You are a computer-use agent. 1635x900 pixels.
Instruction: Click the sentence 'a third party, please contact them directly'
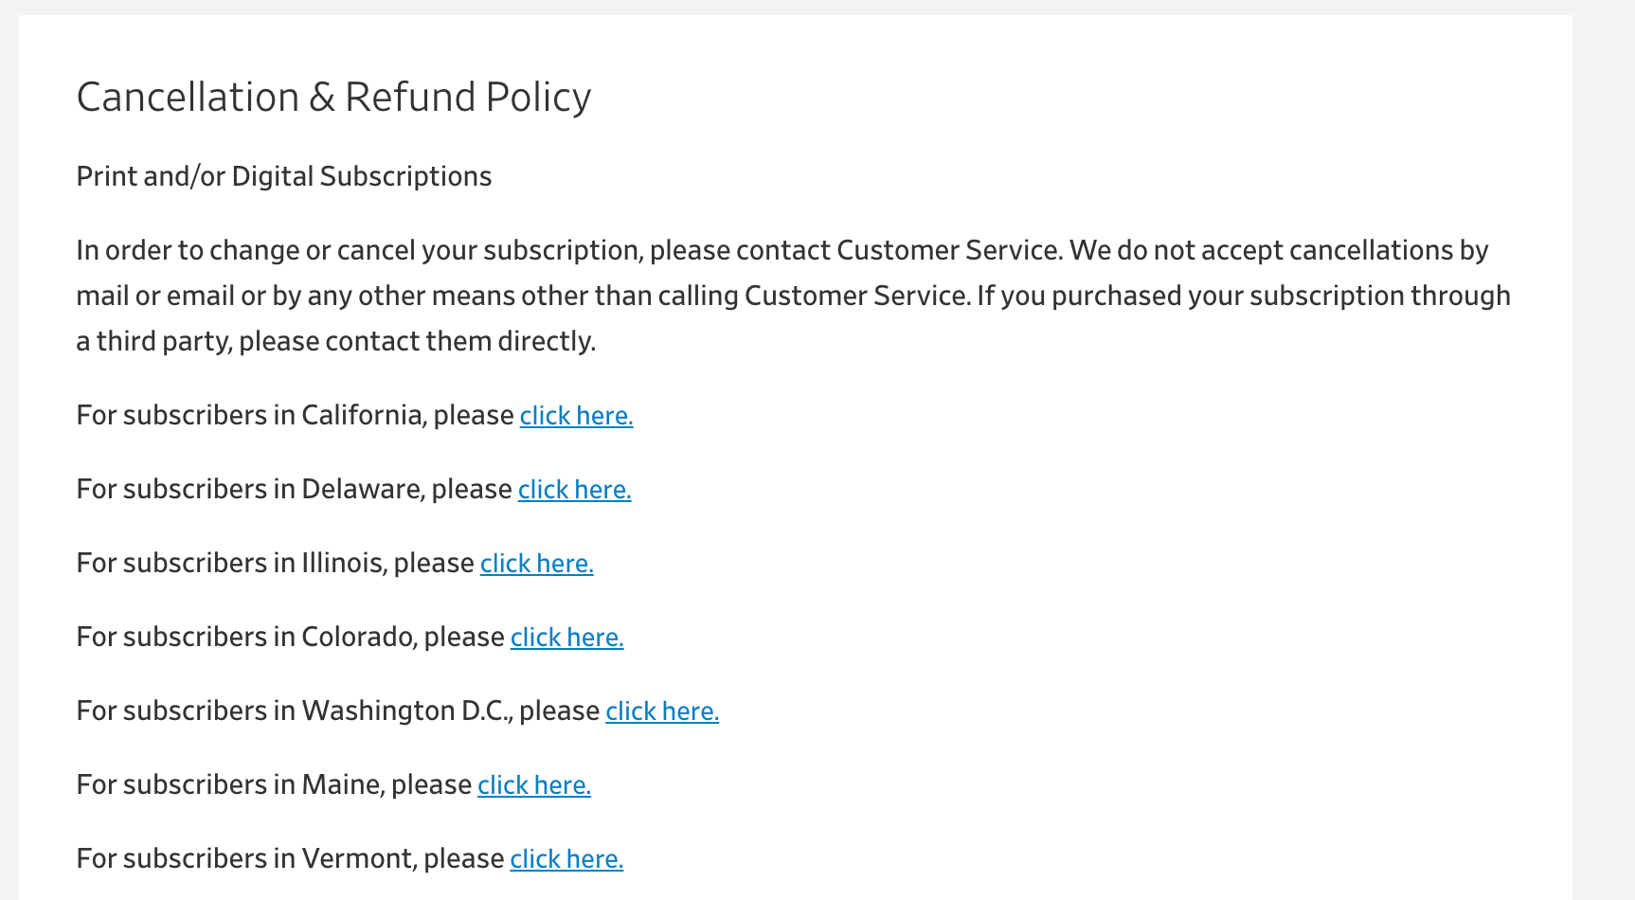(x=336, y=342)
